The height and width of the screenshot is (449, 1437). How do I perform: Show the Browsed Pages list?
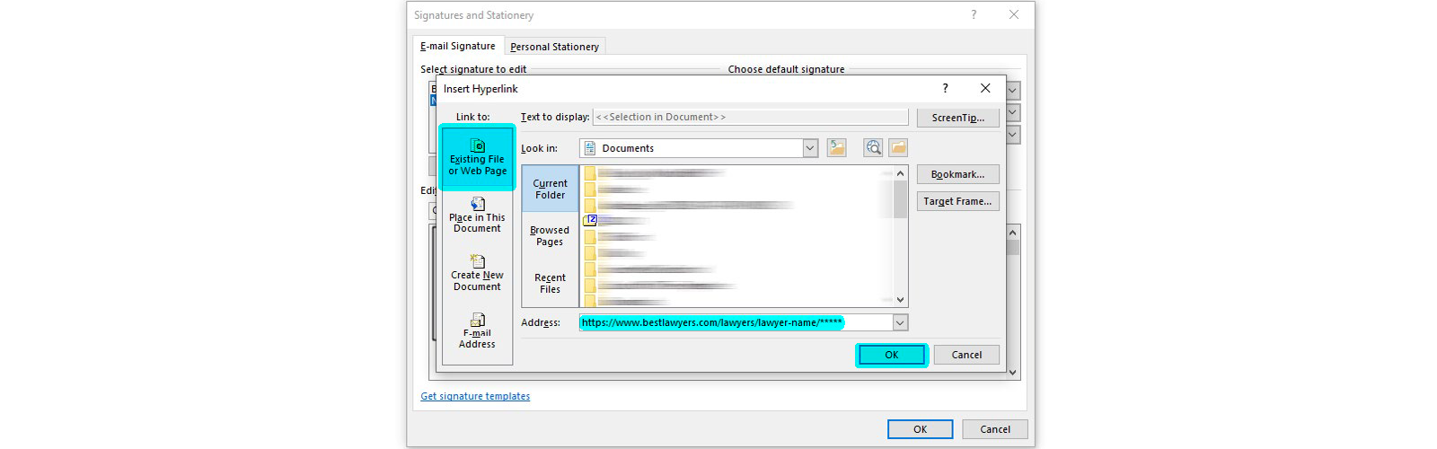[x=550, y=235]
